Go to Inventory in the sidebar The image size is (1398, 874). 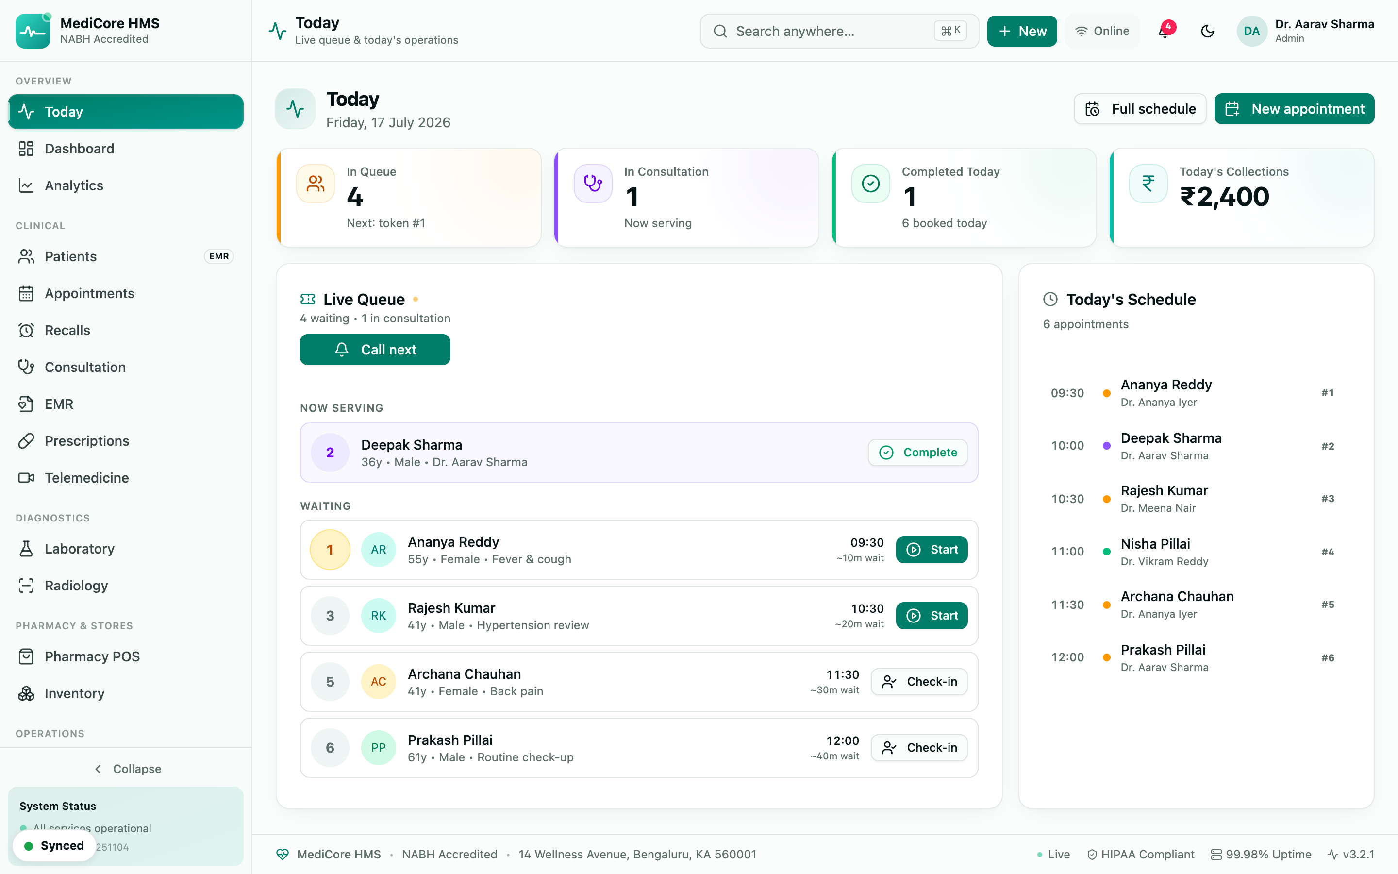[x=126, y=694]
